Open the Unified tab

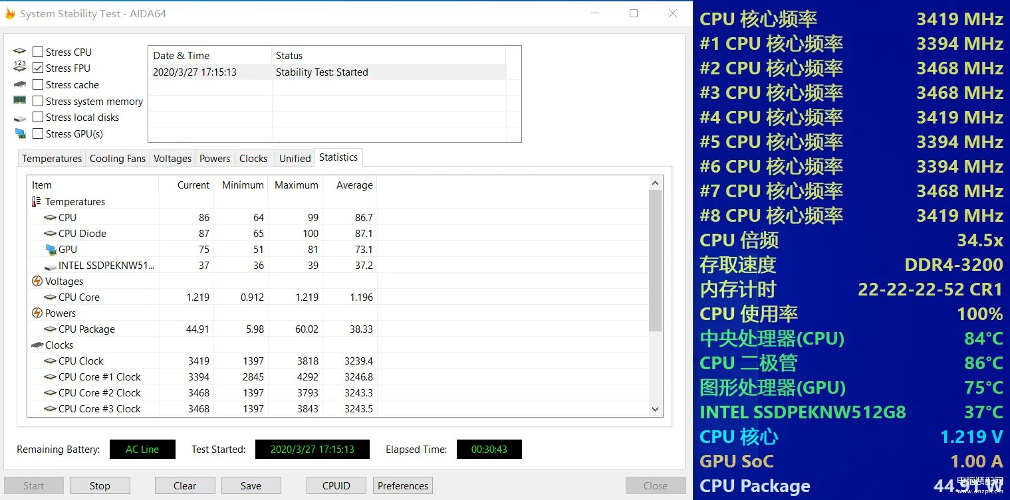click(x=295, y=158)
